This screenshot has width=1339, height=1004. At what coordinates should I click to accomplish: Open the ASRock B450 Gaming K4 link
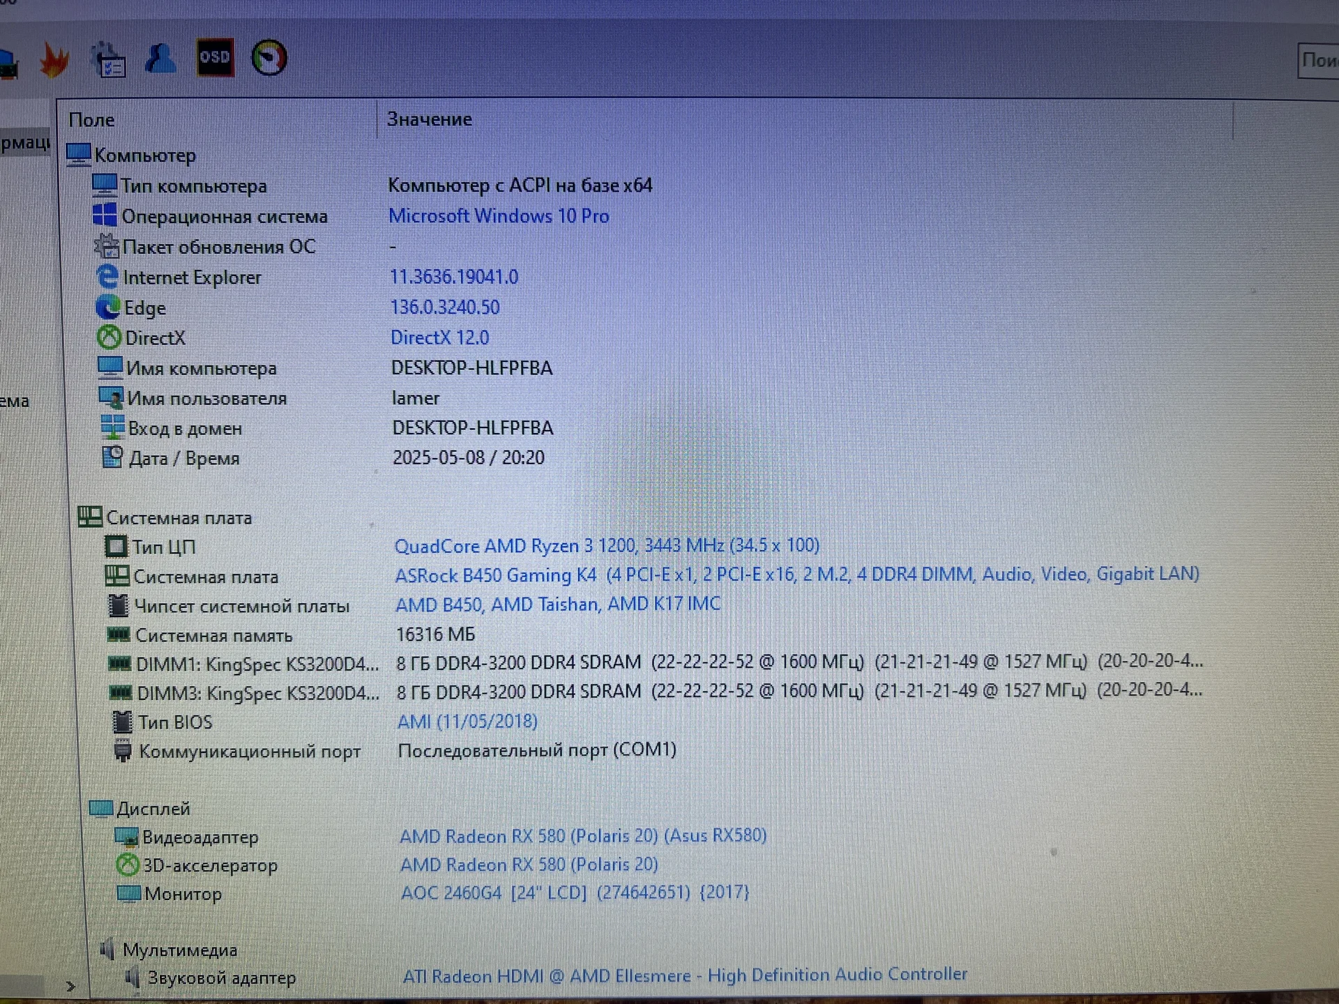tap(797, 575)
